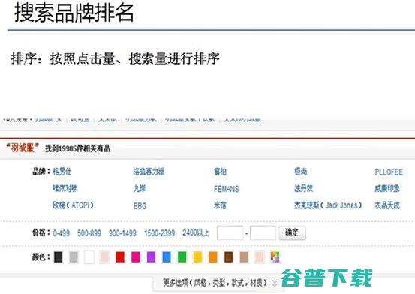415x294 pixels.
Task: Pick the white color swatch
Action: click(89, 257)
